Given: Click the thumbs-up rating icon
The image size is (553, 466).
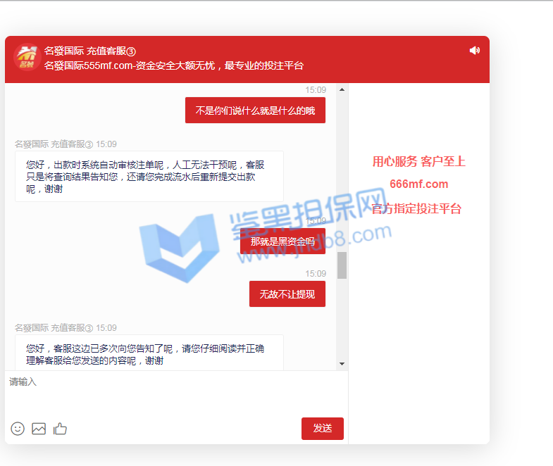Looking at the screenshot, I should click(x=60, y=429).
